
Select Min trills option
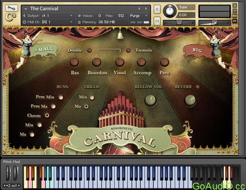92,97
